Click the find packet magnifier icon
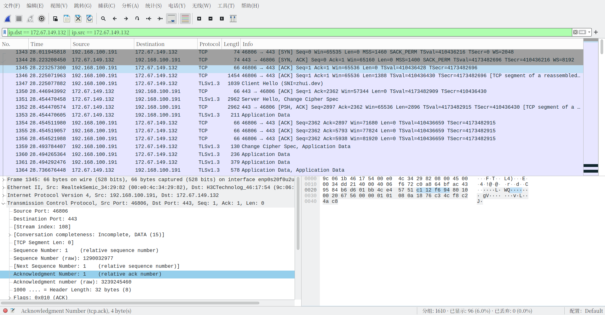 [103, 19]
